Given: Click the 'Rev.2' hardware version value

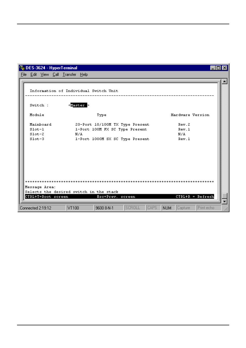Looking at the screenshot, I should coord(184,125).
